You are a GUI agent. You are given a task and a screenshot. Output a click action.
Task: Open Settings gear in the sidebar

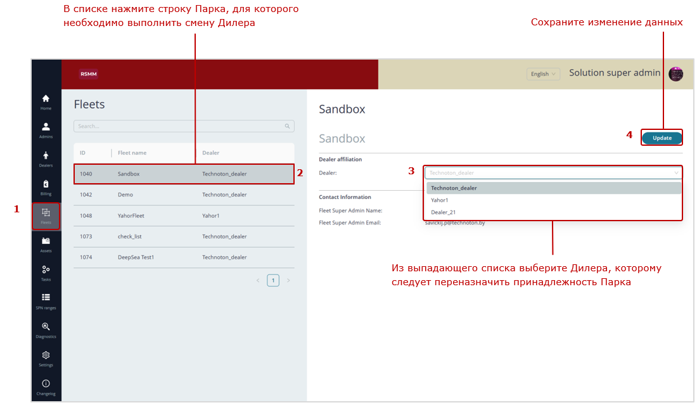[x=46, y=358]
